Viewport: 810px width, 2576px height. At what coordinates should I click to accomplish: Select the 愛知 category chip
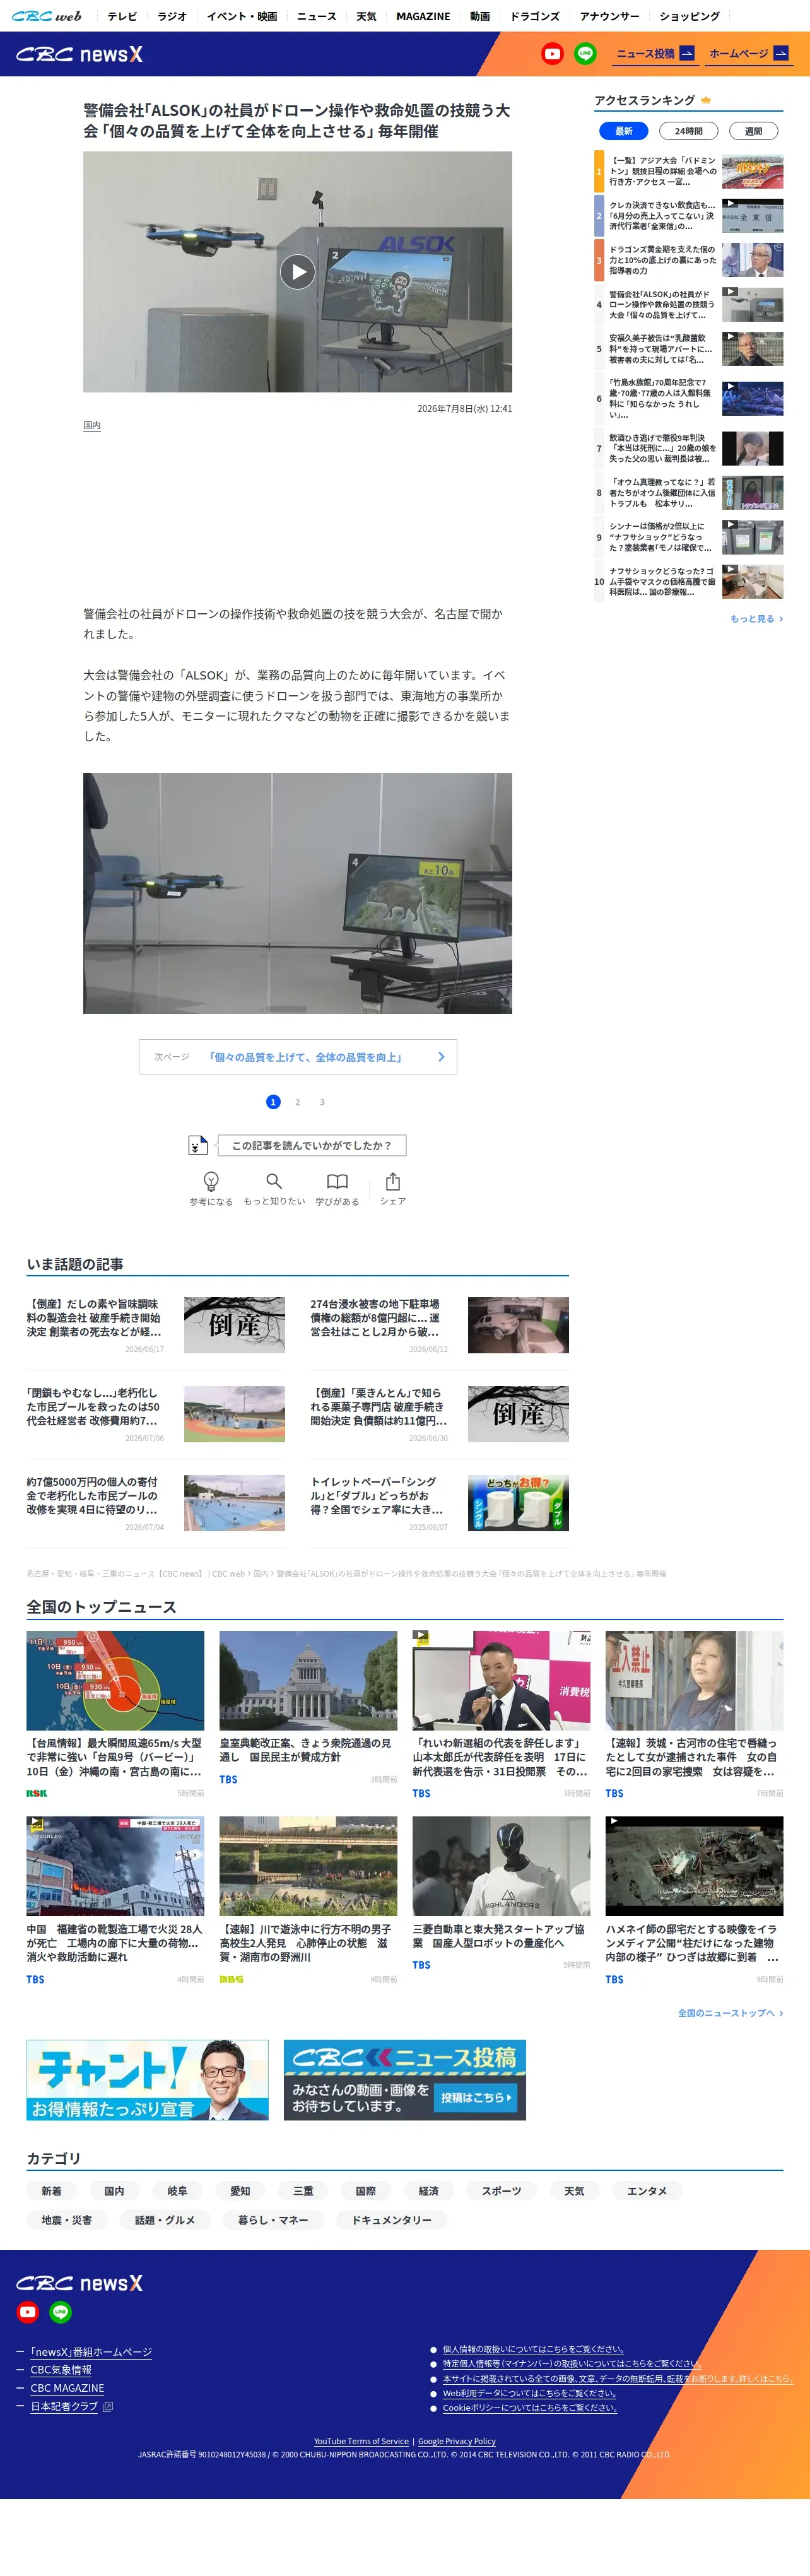tap(240, 2191)
